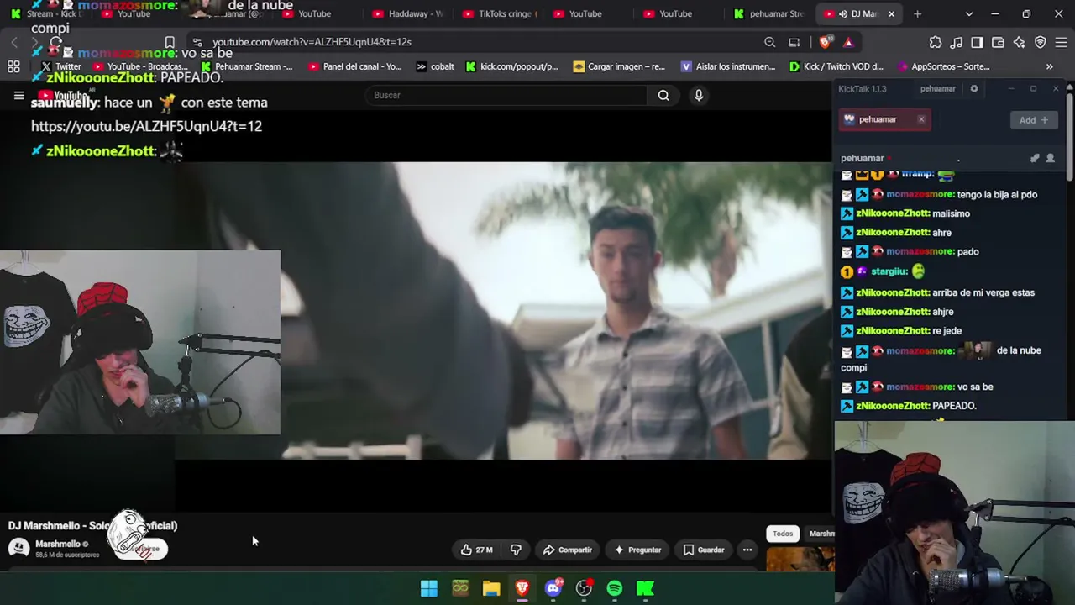The image size is (1075, 605).
Task: Expand hidden bookmarks with the double chevron
Action: click(x=1049, y=66)
